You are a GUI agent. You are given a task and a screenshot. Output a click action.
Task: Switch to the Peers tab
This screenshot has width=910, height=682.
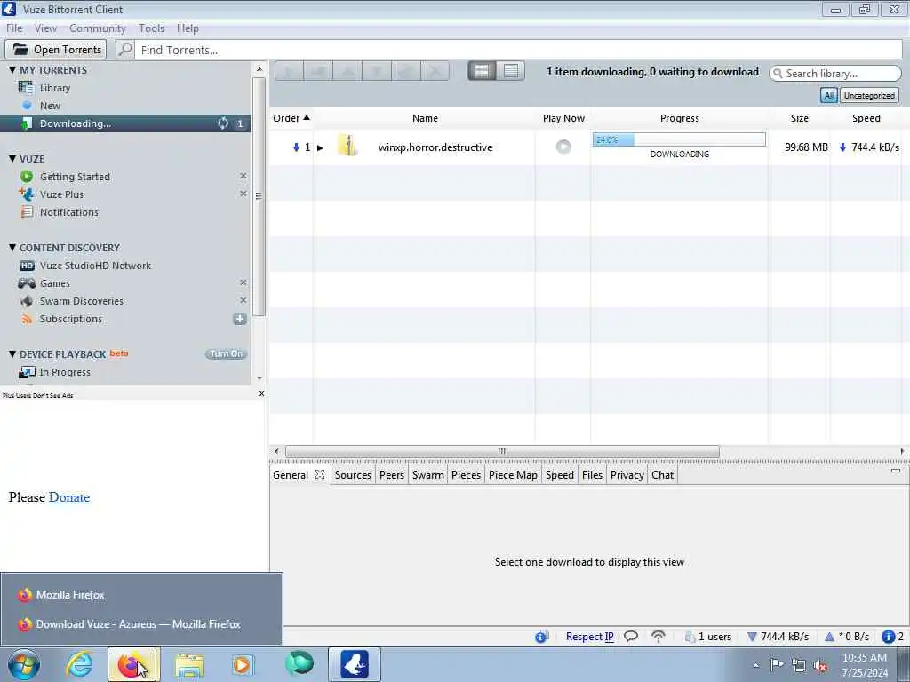(x=392, y=475)
